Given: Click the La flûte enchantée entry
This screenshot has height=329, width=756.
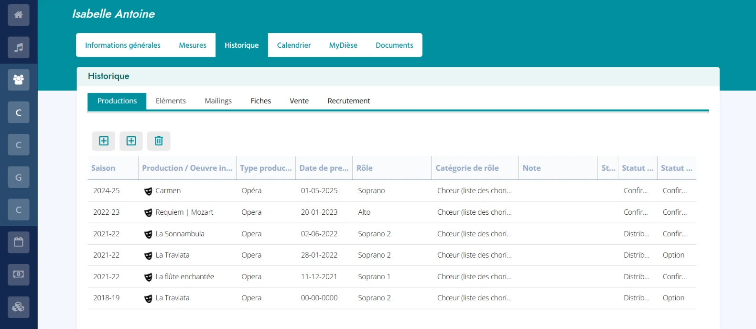Looking at the screenshot, I should click(184, 277).
